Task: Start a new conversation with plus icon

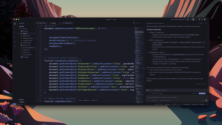Action: [198, 23]
